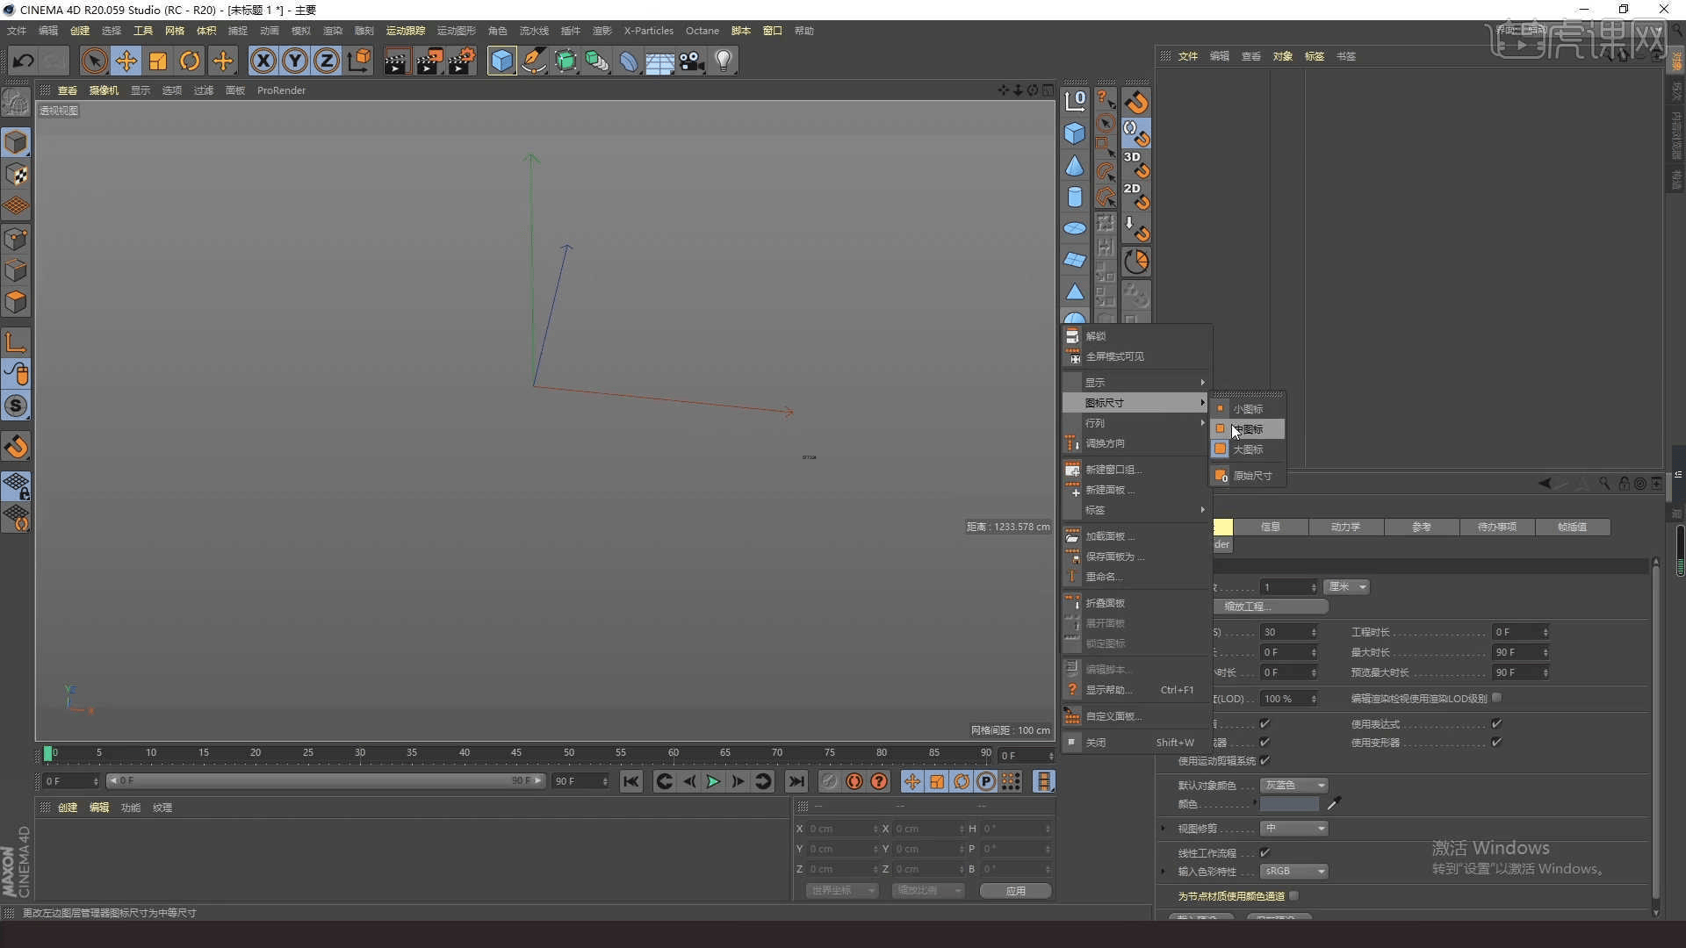Open the sRGB color profile dropdown
The height and width of the screenshot is (948, 1686).
click(1293, 872)
